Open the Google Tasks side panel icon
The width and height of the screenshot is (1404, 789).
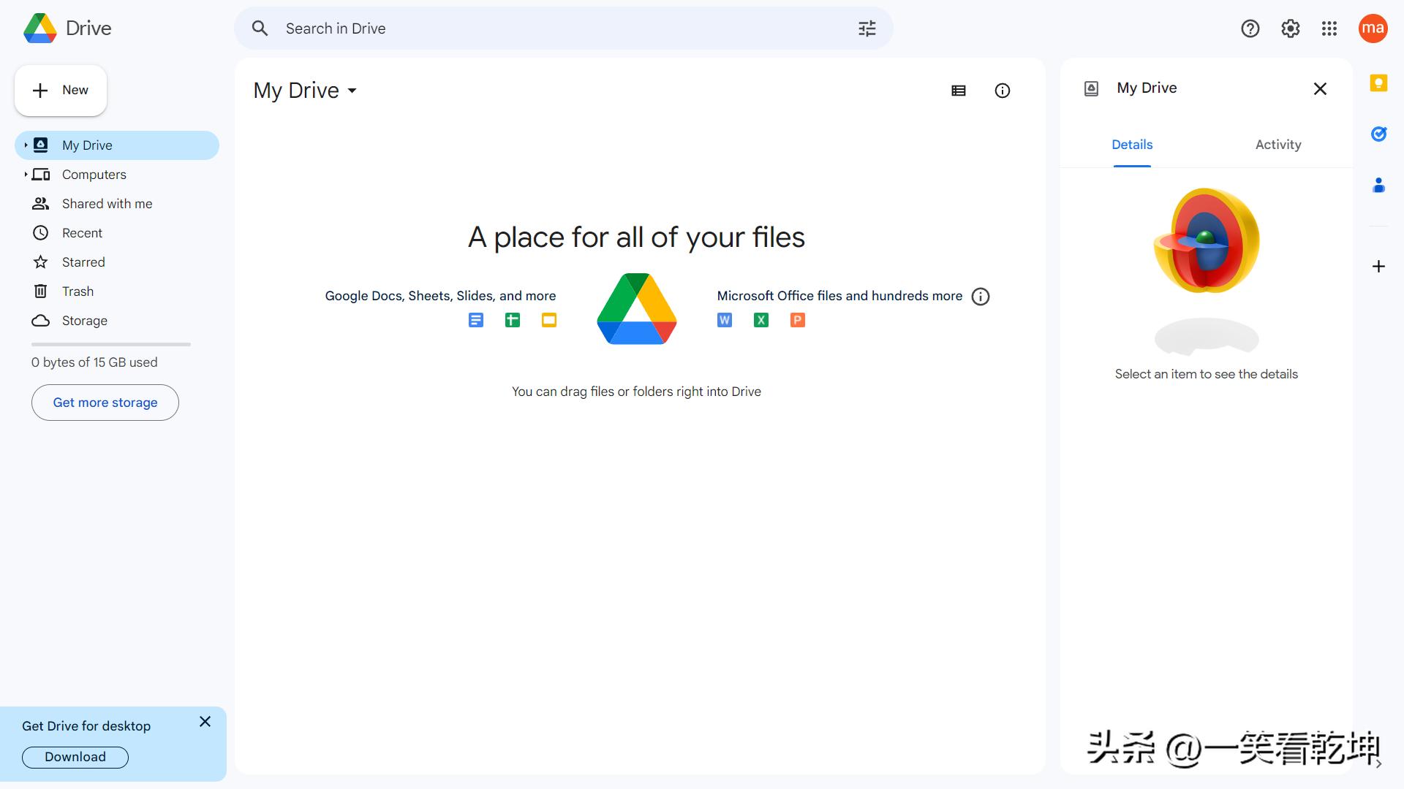pos(1378,134)
